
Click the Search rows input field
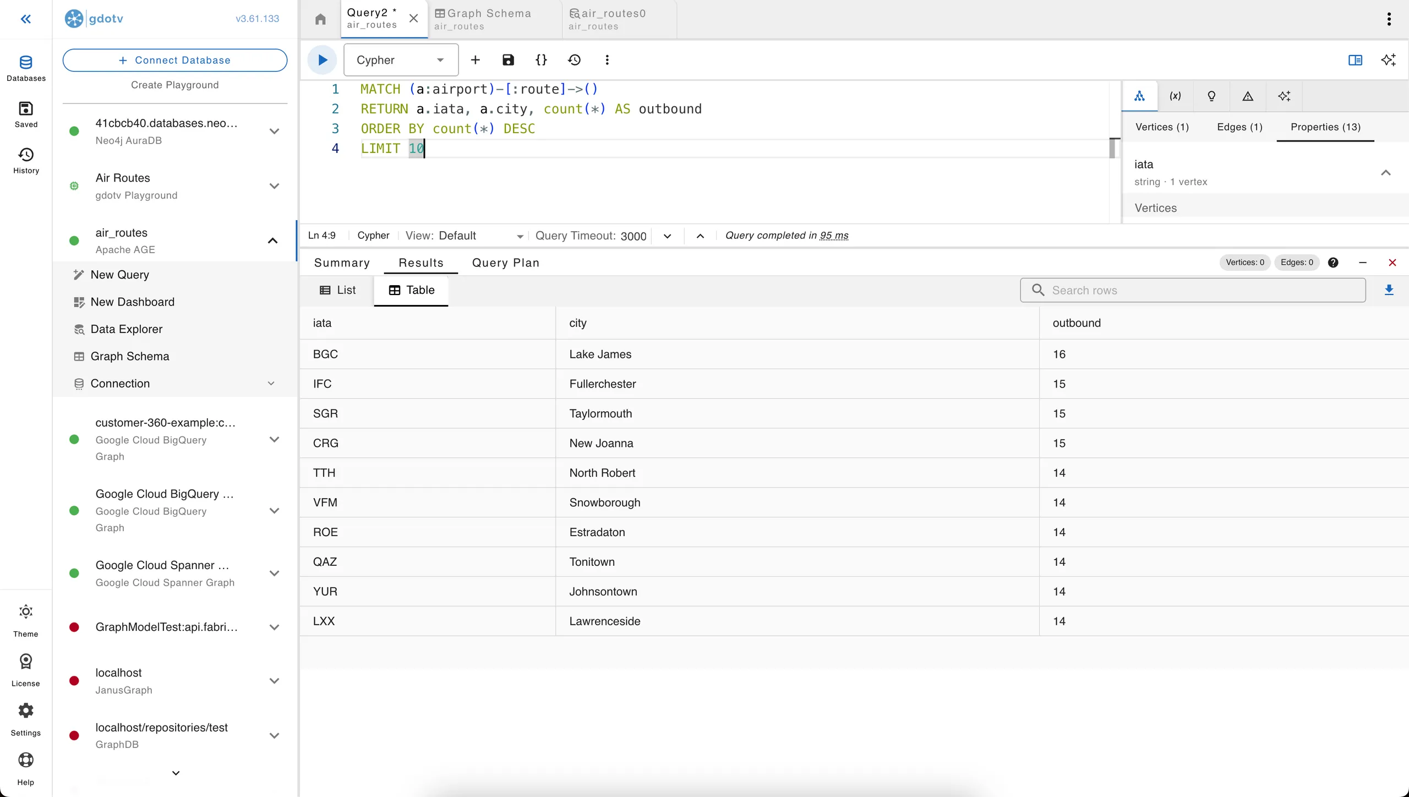tap(1192, 290)
